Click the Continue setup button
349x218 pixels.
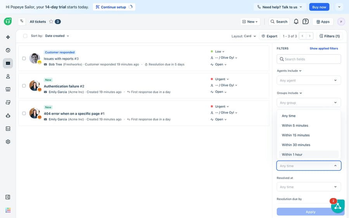point(114,7)
